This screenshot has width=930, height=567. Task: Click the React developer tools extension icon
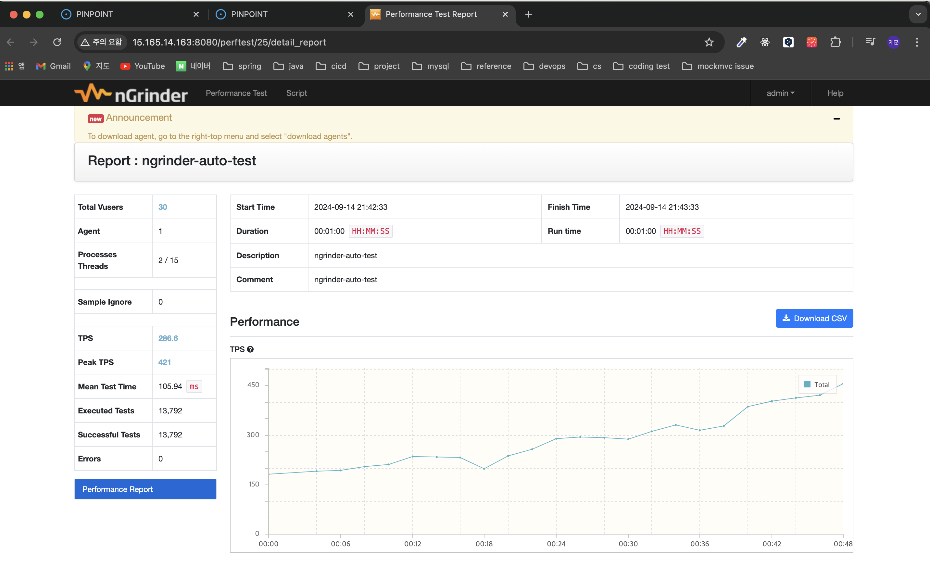pyautogui.click(x=765, y=42)
